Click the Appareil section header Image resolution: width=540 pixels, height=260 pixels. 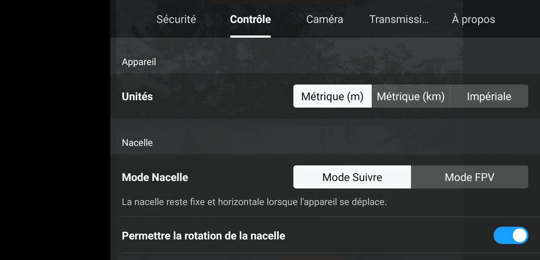pos(139,62)
